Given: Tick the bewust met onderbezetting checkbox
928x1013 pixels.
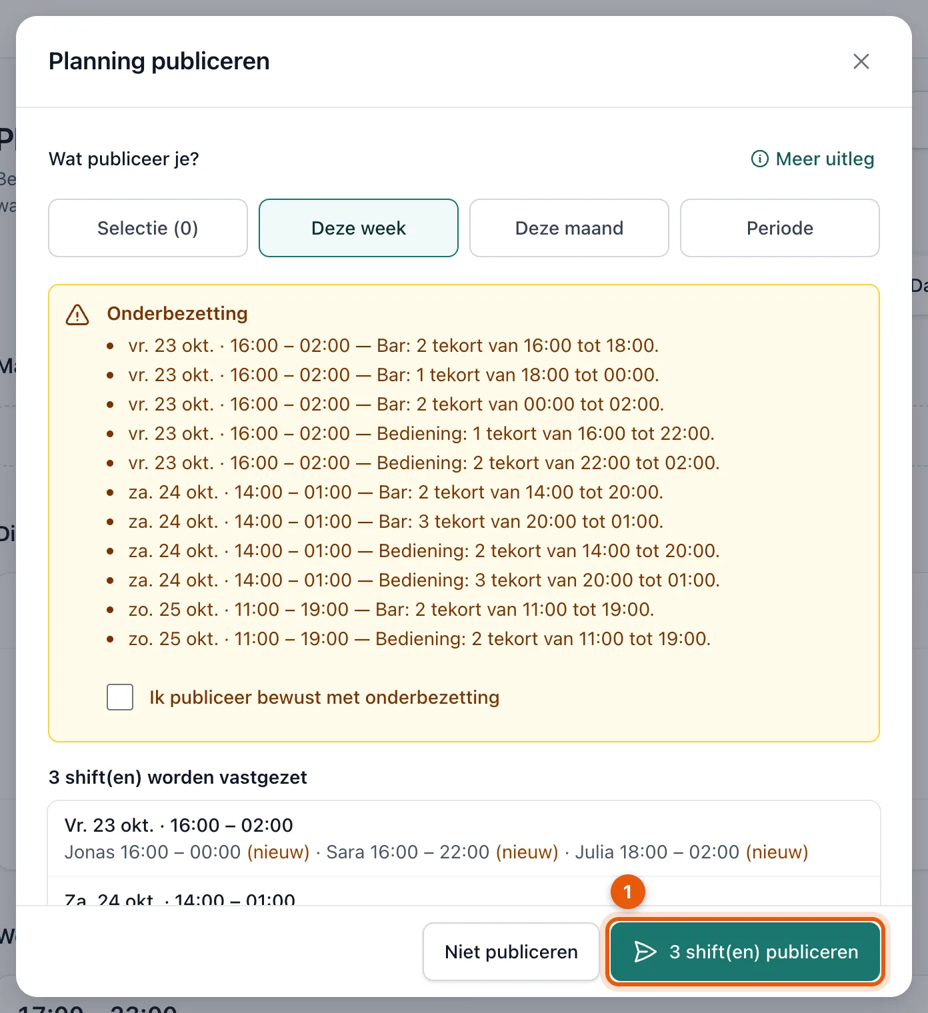Looking at the screenshot, I should pos(120,697).
